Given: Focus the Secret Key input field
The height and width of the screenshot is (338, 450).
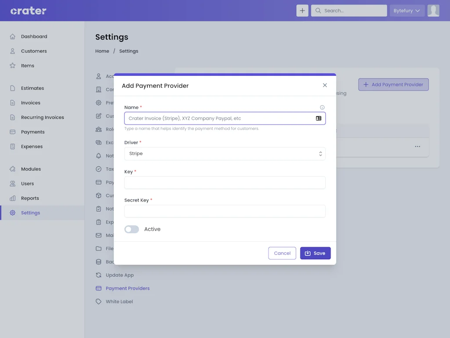Looking at the screenshot, I should (225, 211).
